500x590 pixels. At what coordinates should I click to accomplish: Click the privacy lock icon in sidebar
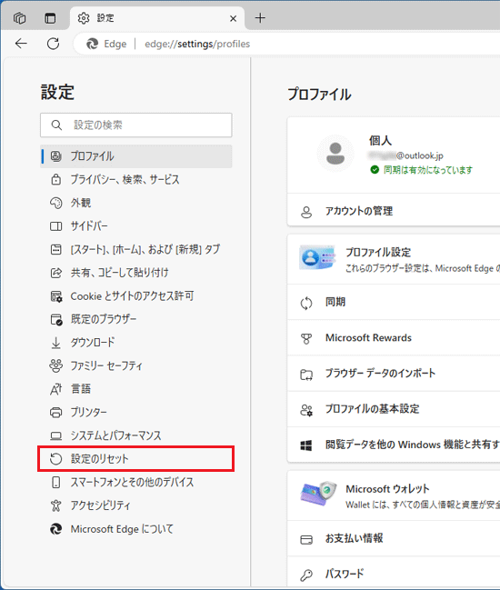[56, 179]
